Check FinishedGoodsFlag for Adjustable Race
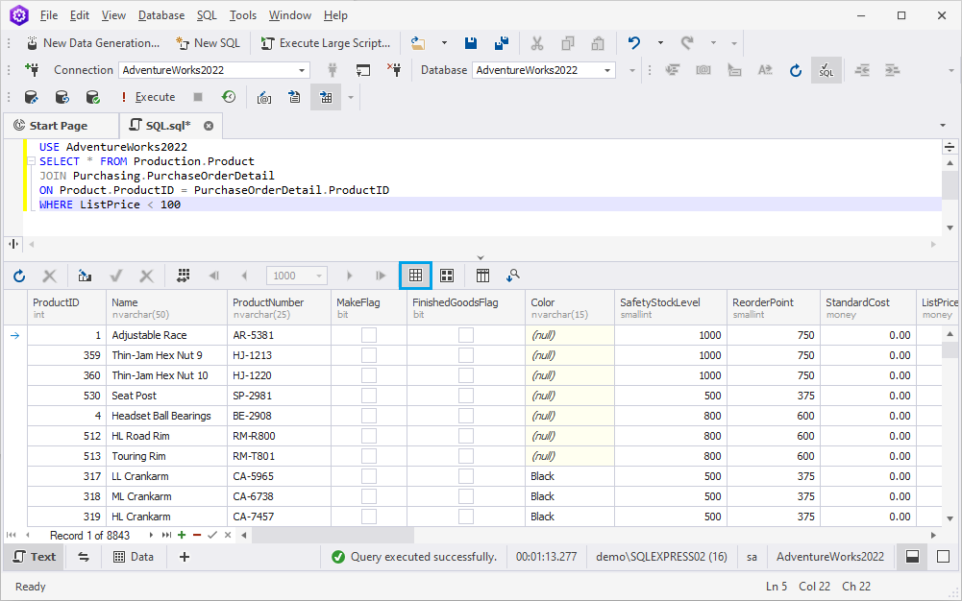Image resolution: width=962 pixels, height=601 pixels. click(466, 335)
